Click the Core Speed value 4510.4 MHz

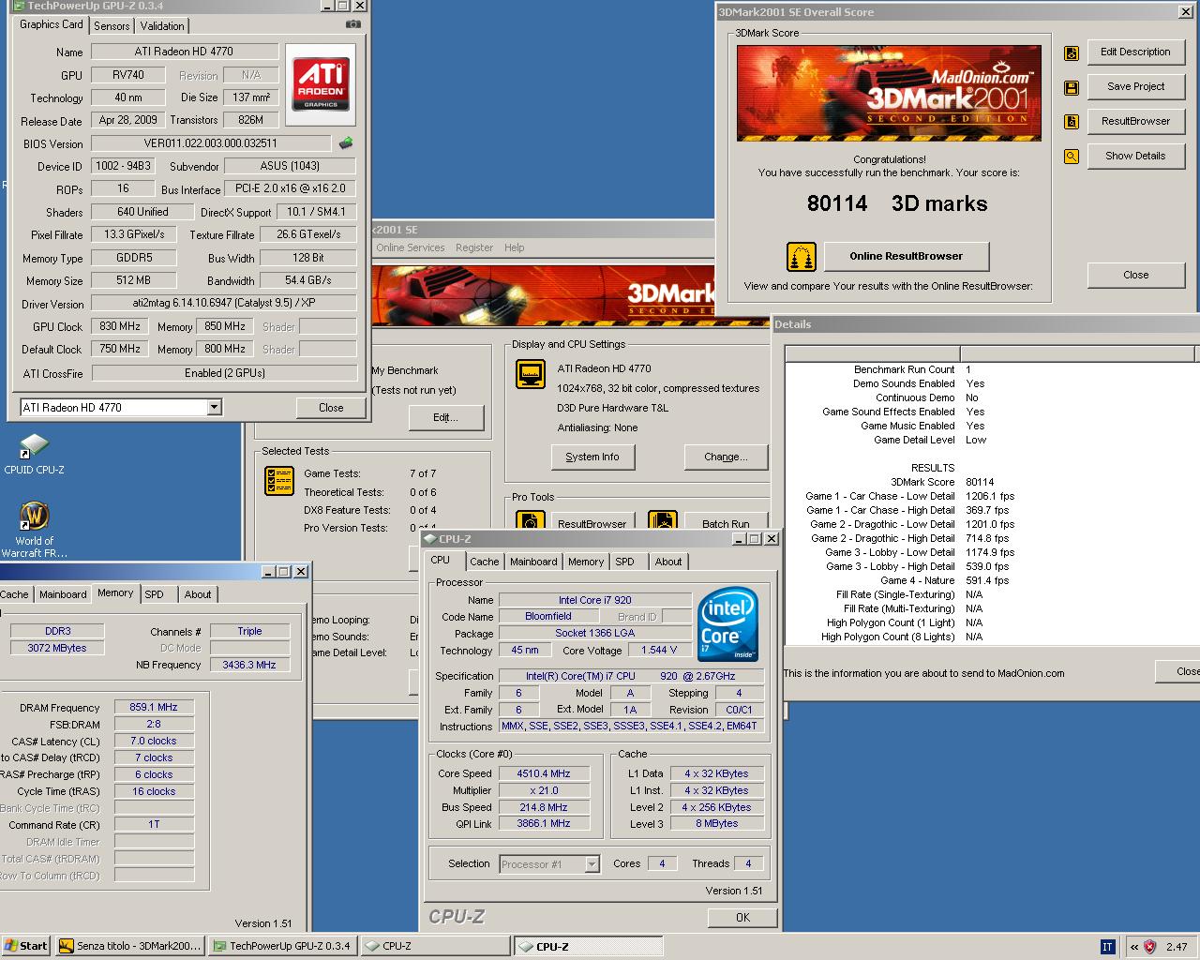tap(544, 773)
